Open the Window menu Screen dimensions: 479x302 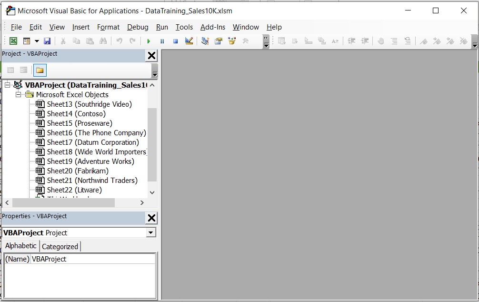tap(246, 27)
